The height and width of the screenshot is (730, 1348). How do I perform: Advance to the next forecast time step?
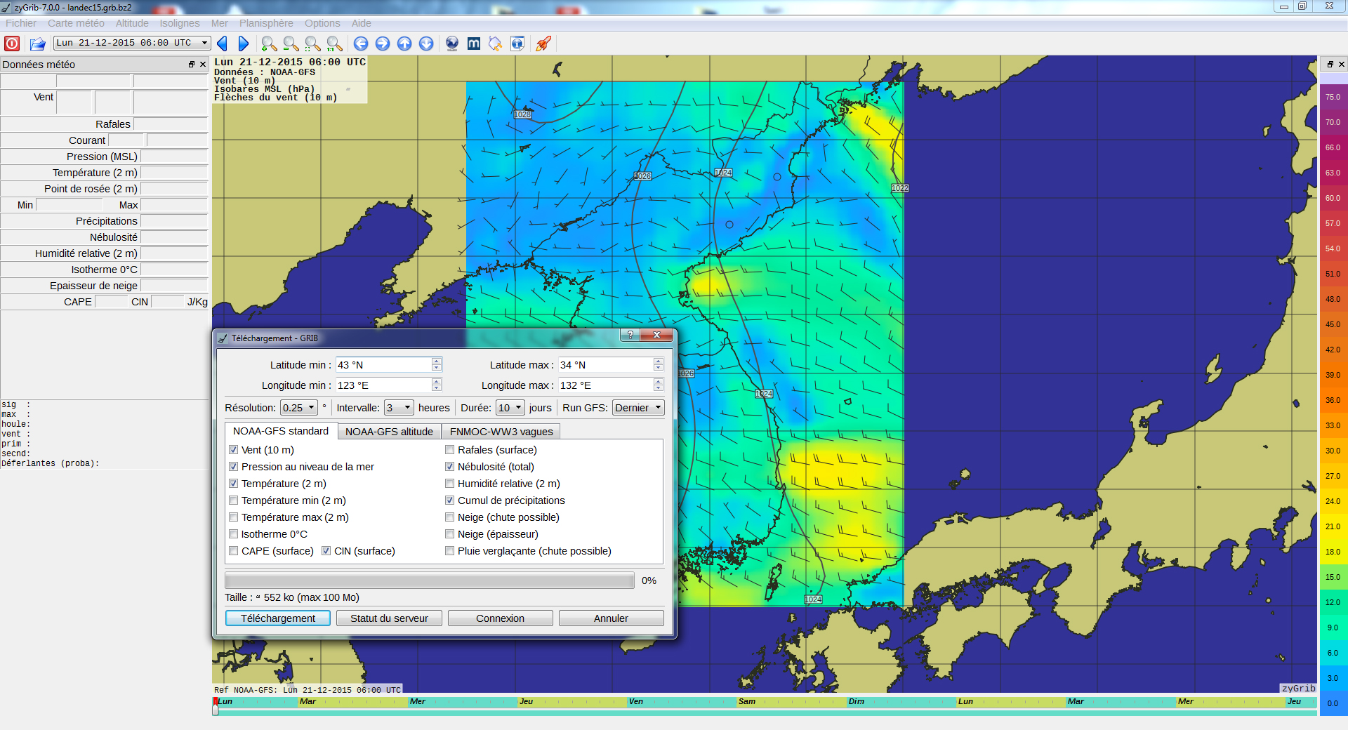coord(243,44)
